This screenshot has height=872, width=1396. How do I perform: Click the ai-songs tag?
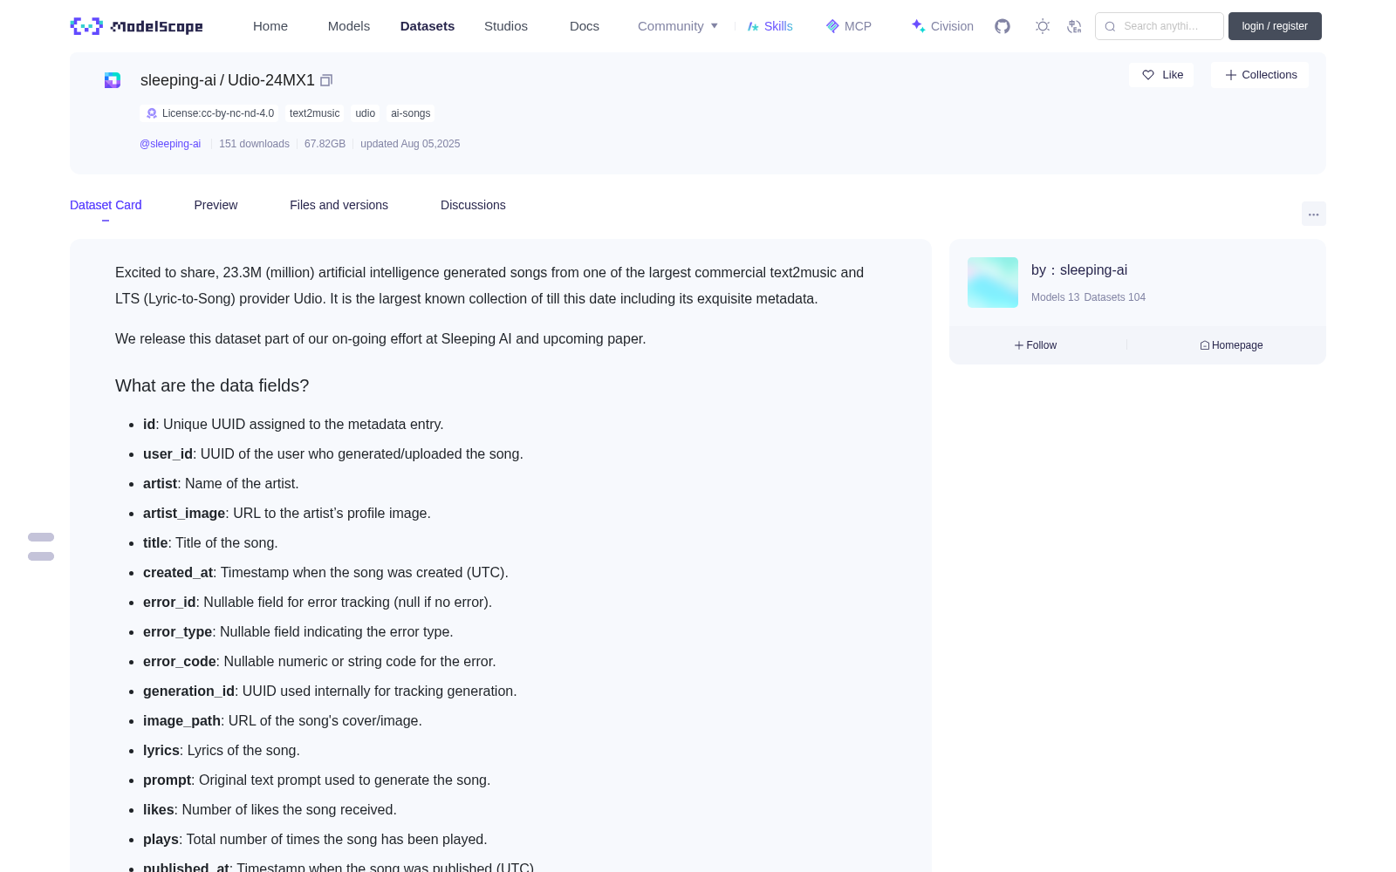point(410,113)
